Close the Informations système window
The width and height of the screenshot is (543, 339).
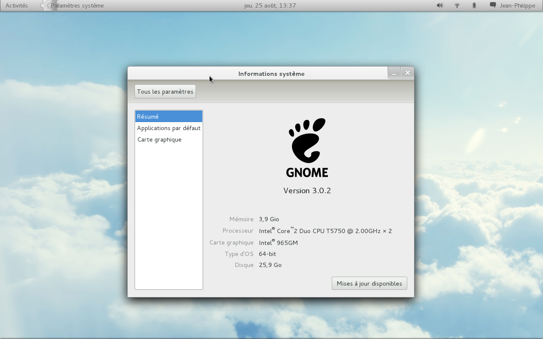click(x=407, y=72)
